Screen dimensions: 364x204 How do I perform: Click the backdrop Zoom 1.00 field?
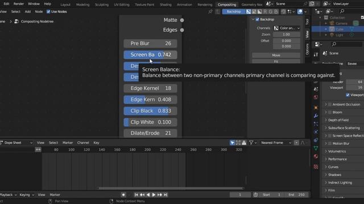click(x=287, y=35)
